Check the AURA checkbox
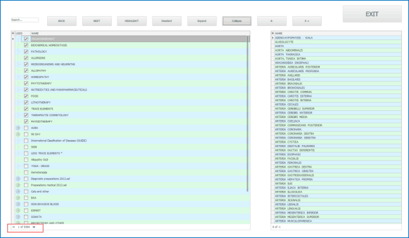Viewport: 409px width, 238px height. [x=26, y=128]
